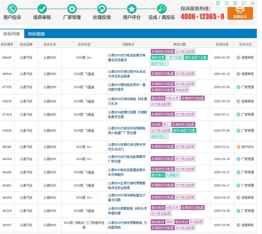Screen dimensions: 262x234
Task: Click the 配件争议 无零配件 tag in row 464086
Action: (165, 175)
